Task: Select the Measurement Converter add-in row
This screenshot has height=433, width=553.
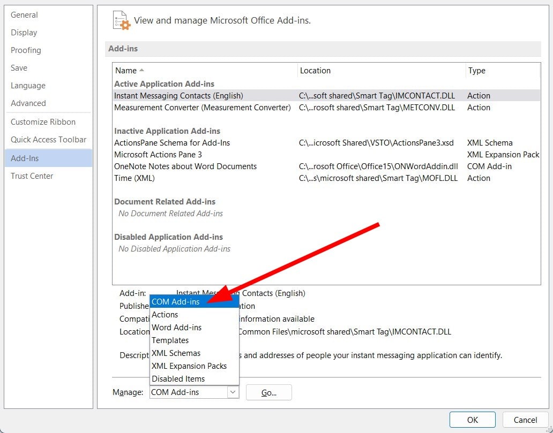Action: 203,108
